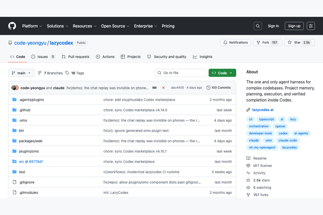
Task: Click the eye icon beside 5 watching
Action: pyautogui.click(x=248, y=187)
